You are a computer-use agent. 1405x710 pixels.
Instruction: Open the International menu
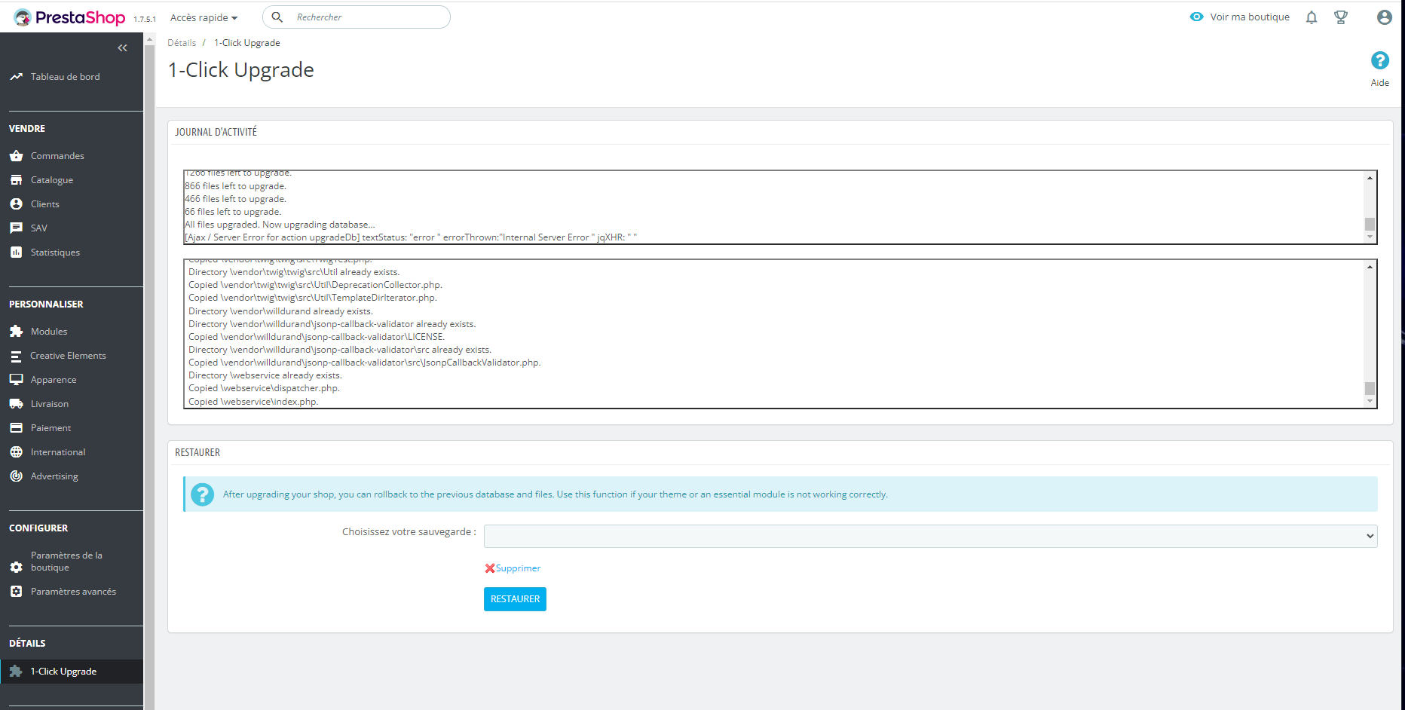tap(58, 452)
